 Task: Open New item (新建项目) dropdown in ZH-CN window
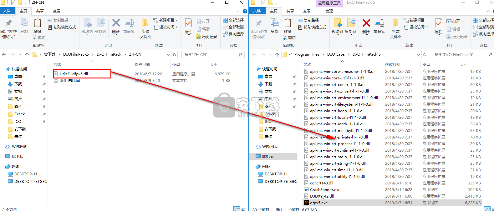click(166, 20)
